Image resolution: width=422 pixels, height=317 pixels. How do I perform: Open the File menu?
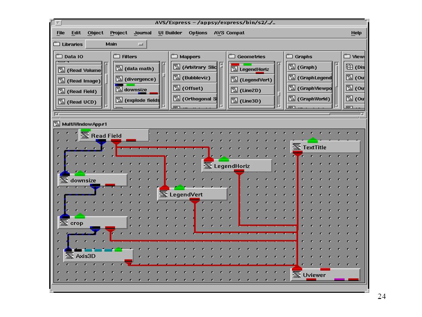coord(61,33)
